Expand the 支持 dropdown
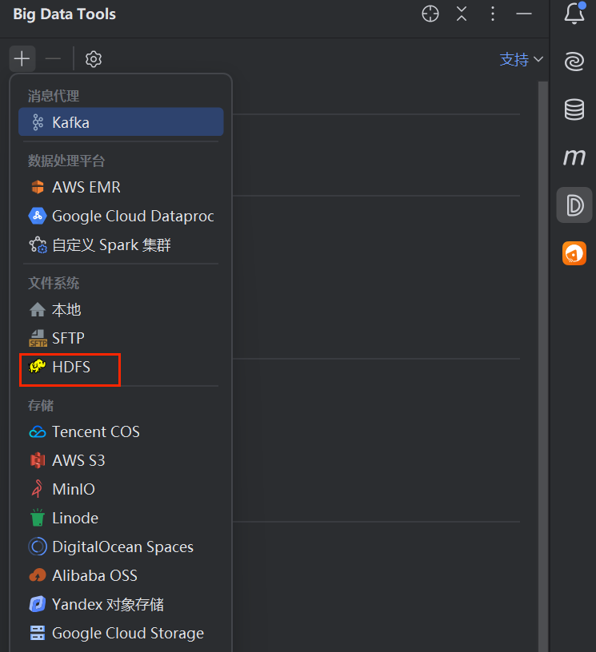Screen dimensions: 596x652 [x=522, y=59]
